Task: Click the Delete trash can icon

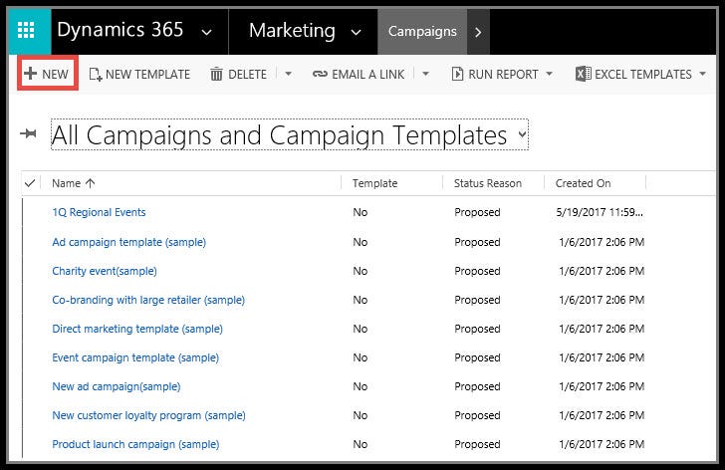Action: click(216, 75)
